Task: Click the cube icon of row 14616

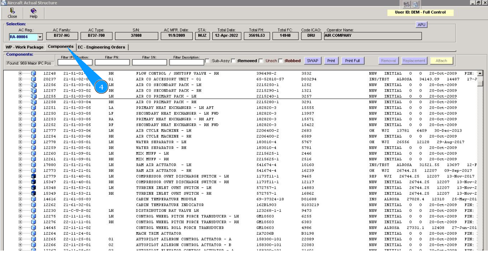Action: (x=34, y=199)
